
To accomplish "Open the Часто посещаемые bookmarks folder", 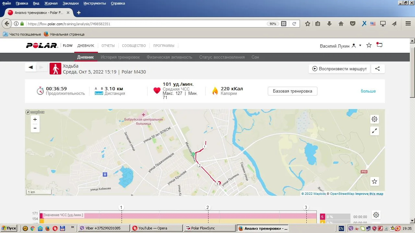I will point(22,34).
